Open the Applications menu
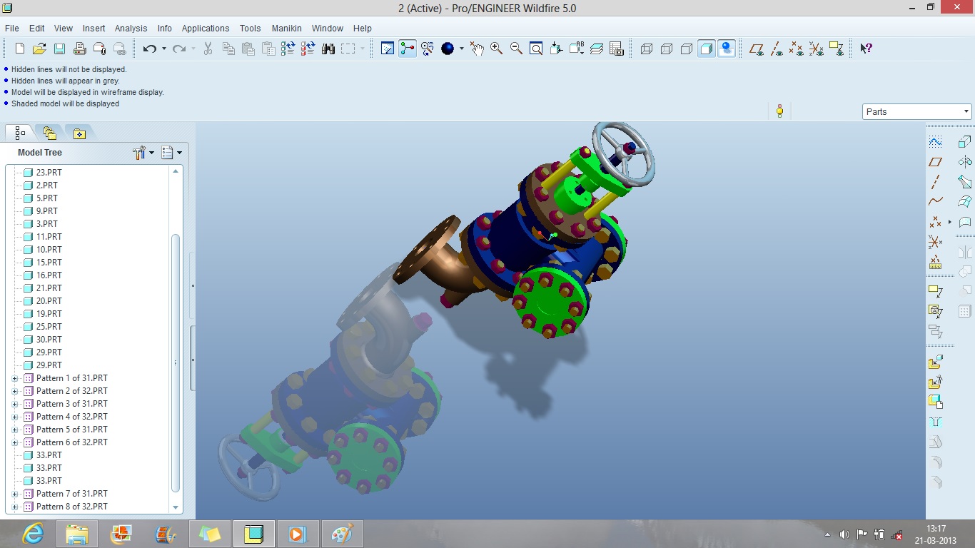This screenshot has width=975, height=548. (206, 29)
